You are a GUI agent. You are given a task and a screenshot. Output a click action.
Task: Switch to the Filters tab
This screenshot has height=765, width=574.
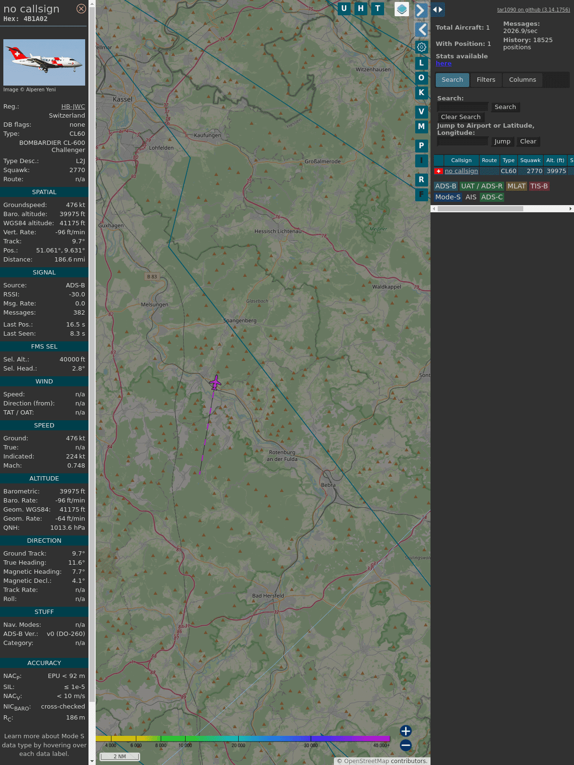click(x=486, y=80)
